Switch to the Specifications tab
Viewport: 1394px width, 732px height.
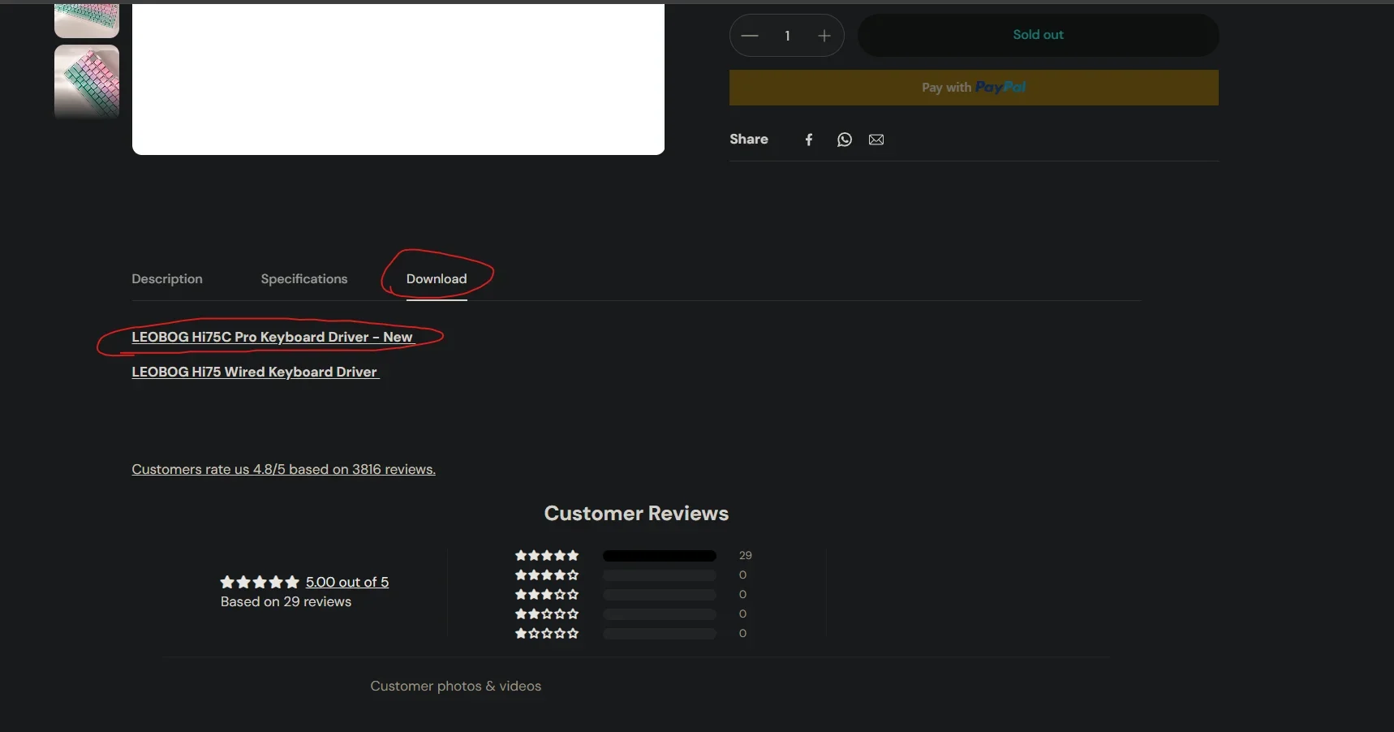(304, 279)
